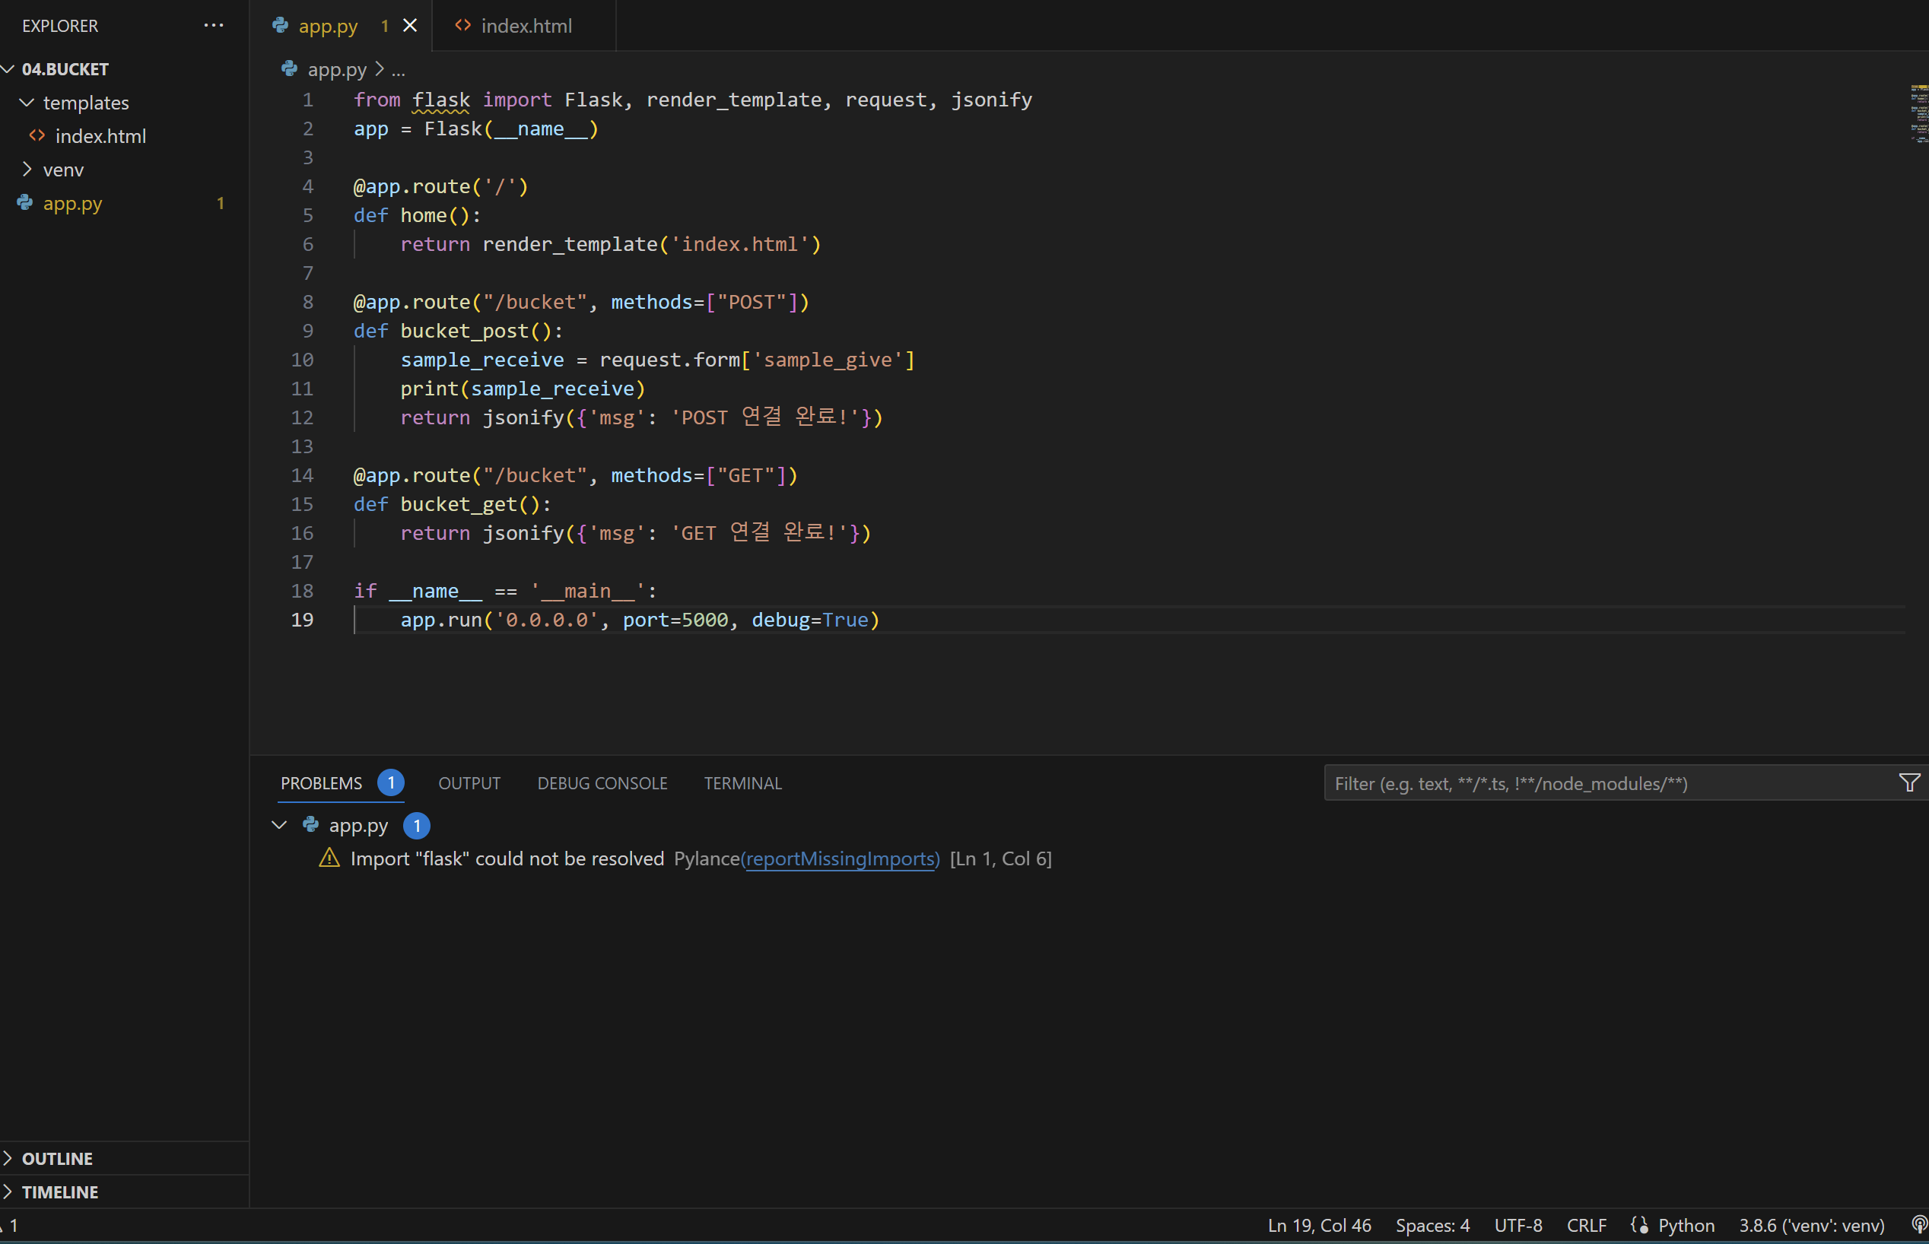Open the TERMINAL panel tab
This screenshot has width=1929, height=1244.
742,782
